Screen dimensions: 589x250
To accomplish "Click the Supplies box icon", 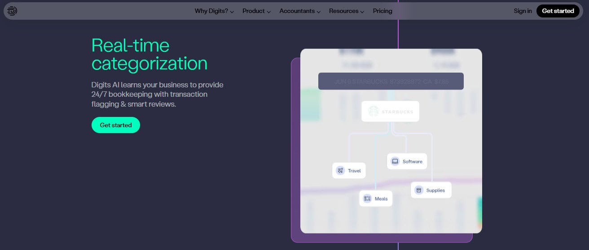I will [x=419, y=190].
